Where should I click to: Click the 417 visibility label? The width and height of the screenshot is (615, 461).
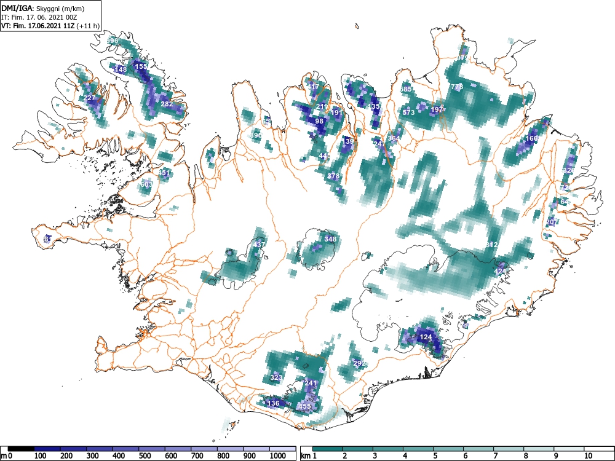pos(313,87)
